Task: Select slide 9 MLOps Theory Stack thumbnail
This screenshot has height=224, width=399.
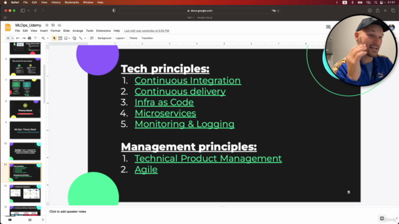Action: click(x=25, y=130)
